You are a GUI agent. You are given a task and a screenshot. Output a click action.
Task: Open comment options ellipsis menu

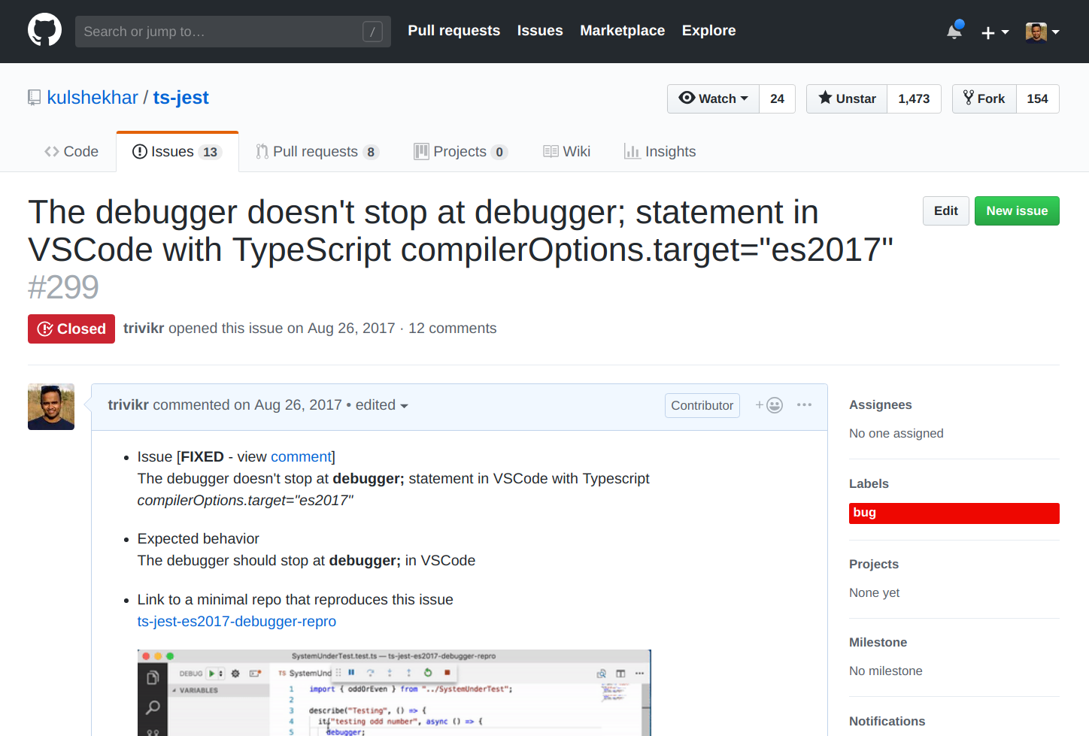tap(804, 404)
